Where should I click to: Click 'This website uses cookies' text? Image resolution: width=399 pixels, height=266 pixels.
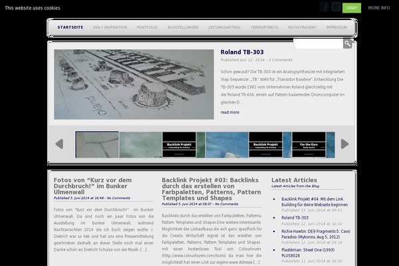[33, 8]
